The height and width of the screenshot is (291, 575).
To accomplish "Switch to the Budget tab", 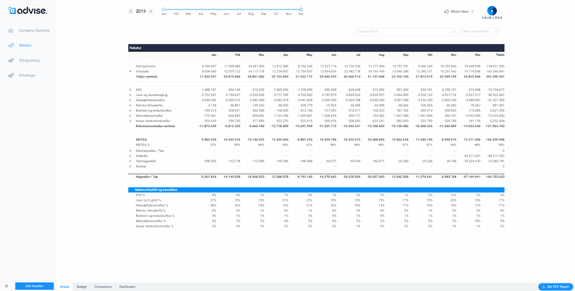I will point(82,286).
